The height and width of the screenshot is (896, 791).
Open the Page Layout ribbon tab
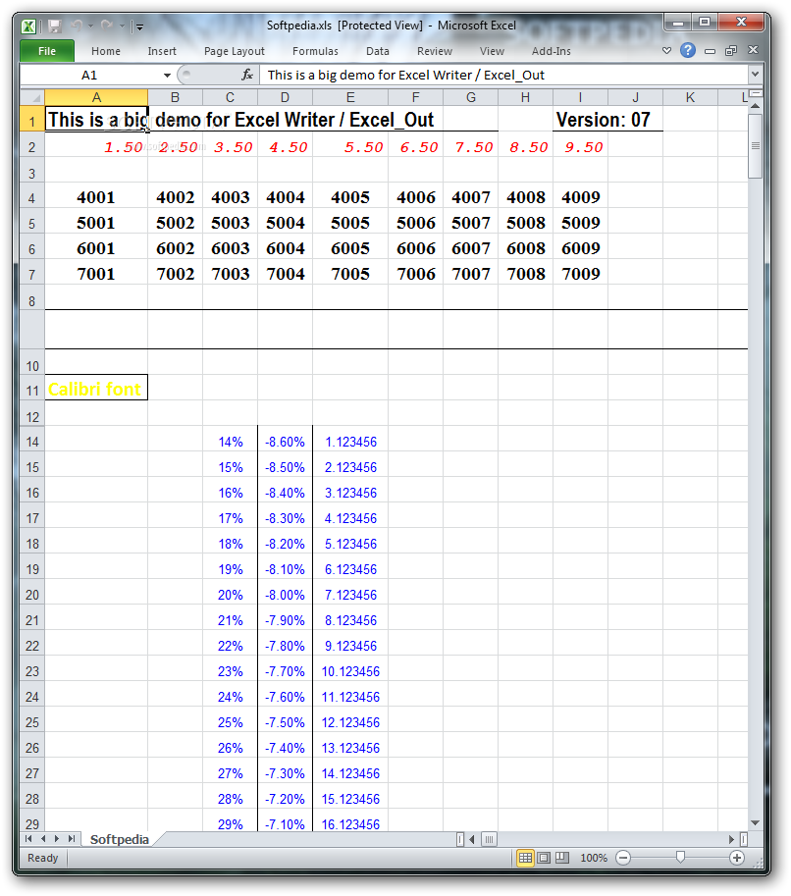pyautogui.click(x=235, y=51)
